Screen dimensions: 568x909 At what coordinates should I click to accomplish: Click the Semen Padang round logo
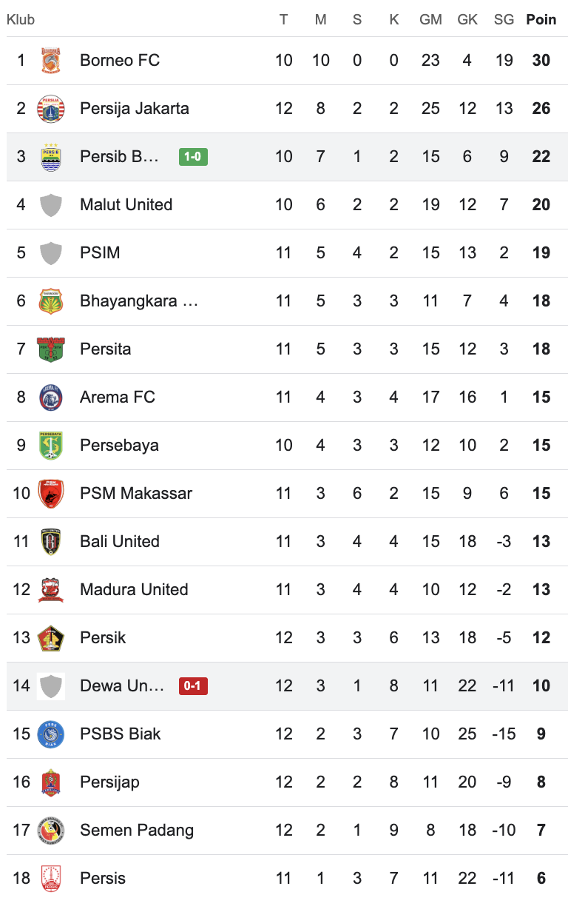pos(51,830)
